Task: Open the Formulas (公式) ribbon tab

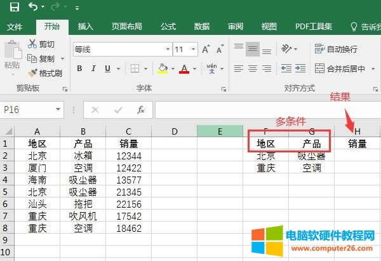Action: [168, 26]
